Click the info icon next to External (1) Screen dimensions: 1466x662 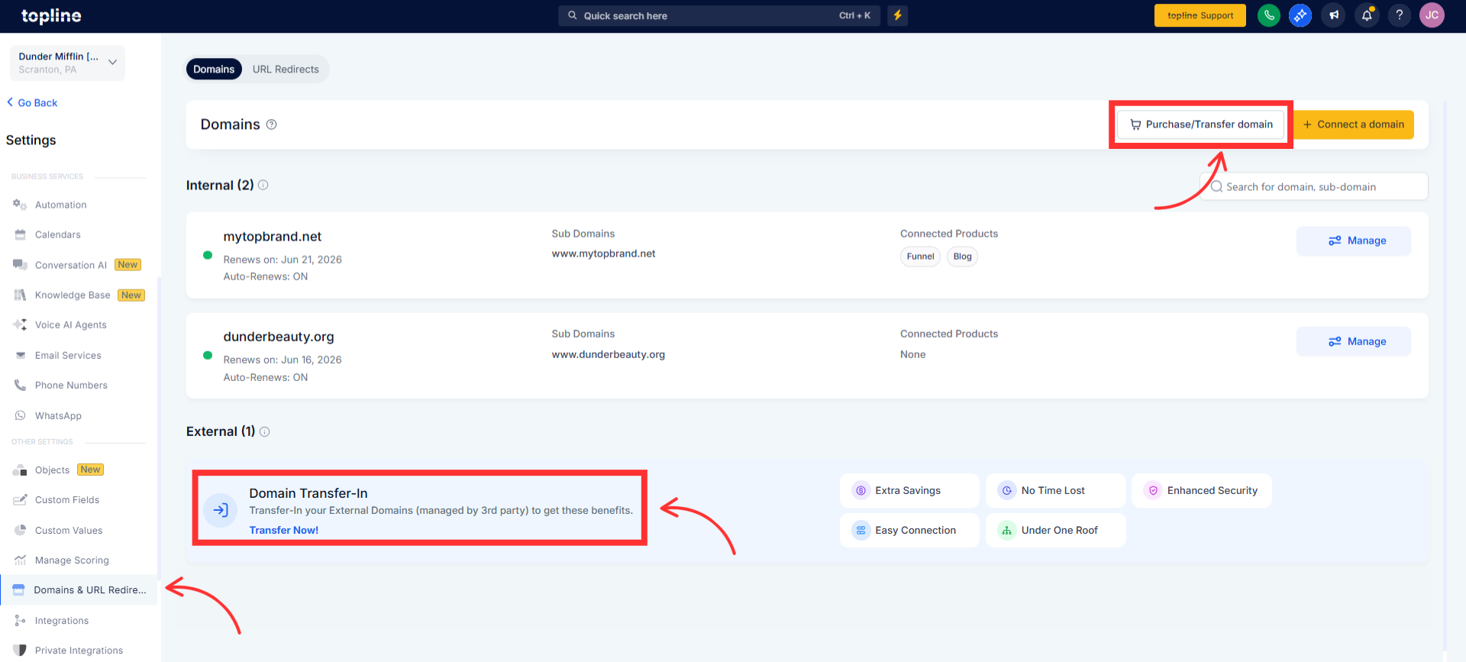[265, 431]
